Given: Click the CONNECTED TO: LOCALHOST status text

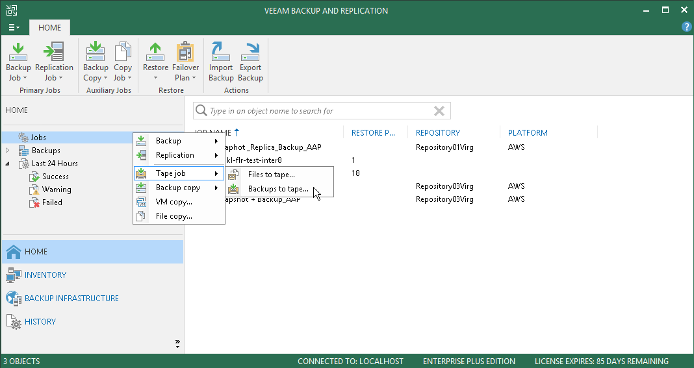Looking at the screenshot, I should point(350,362).
